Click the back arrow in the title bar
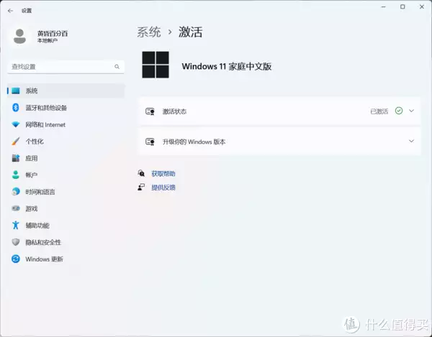 coord(11,11)
